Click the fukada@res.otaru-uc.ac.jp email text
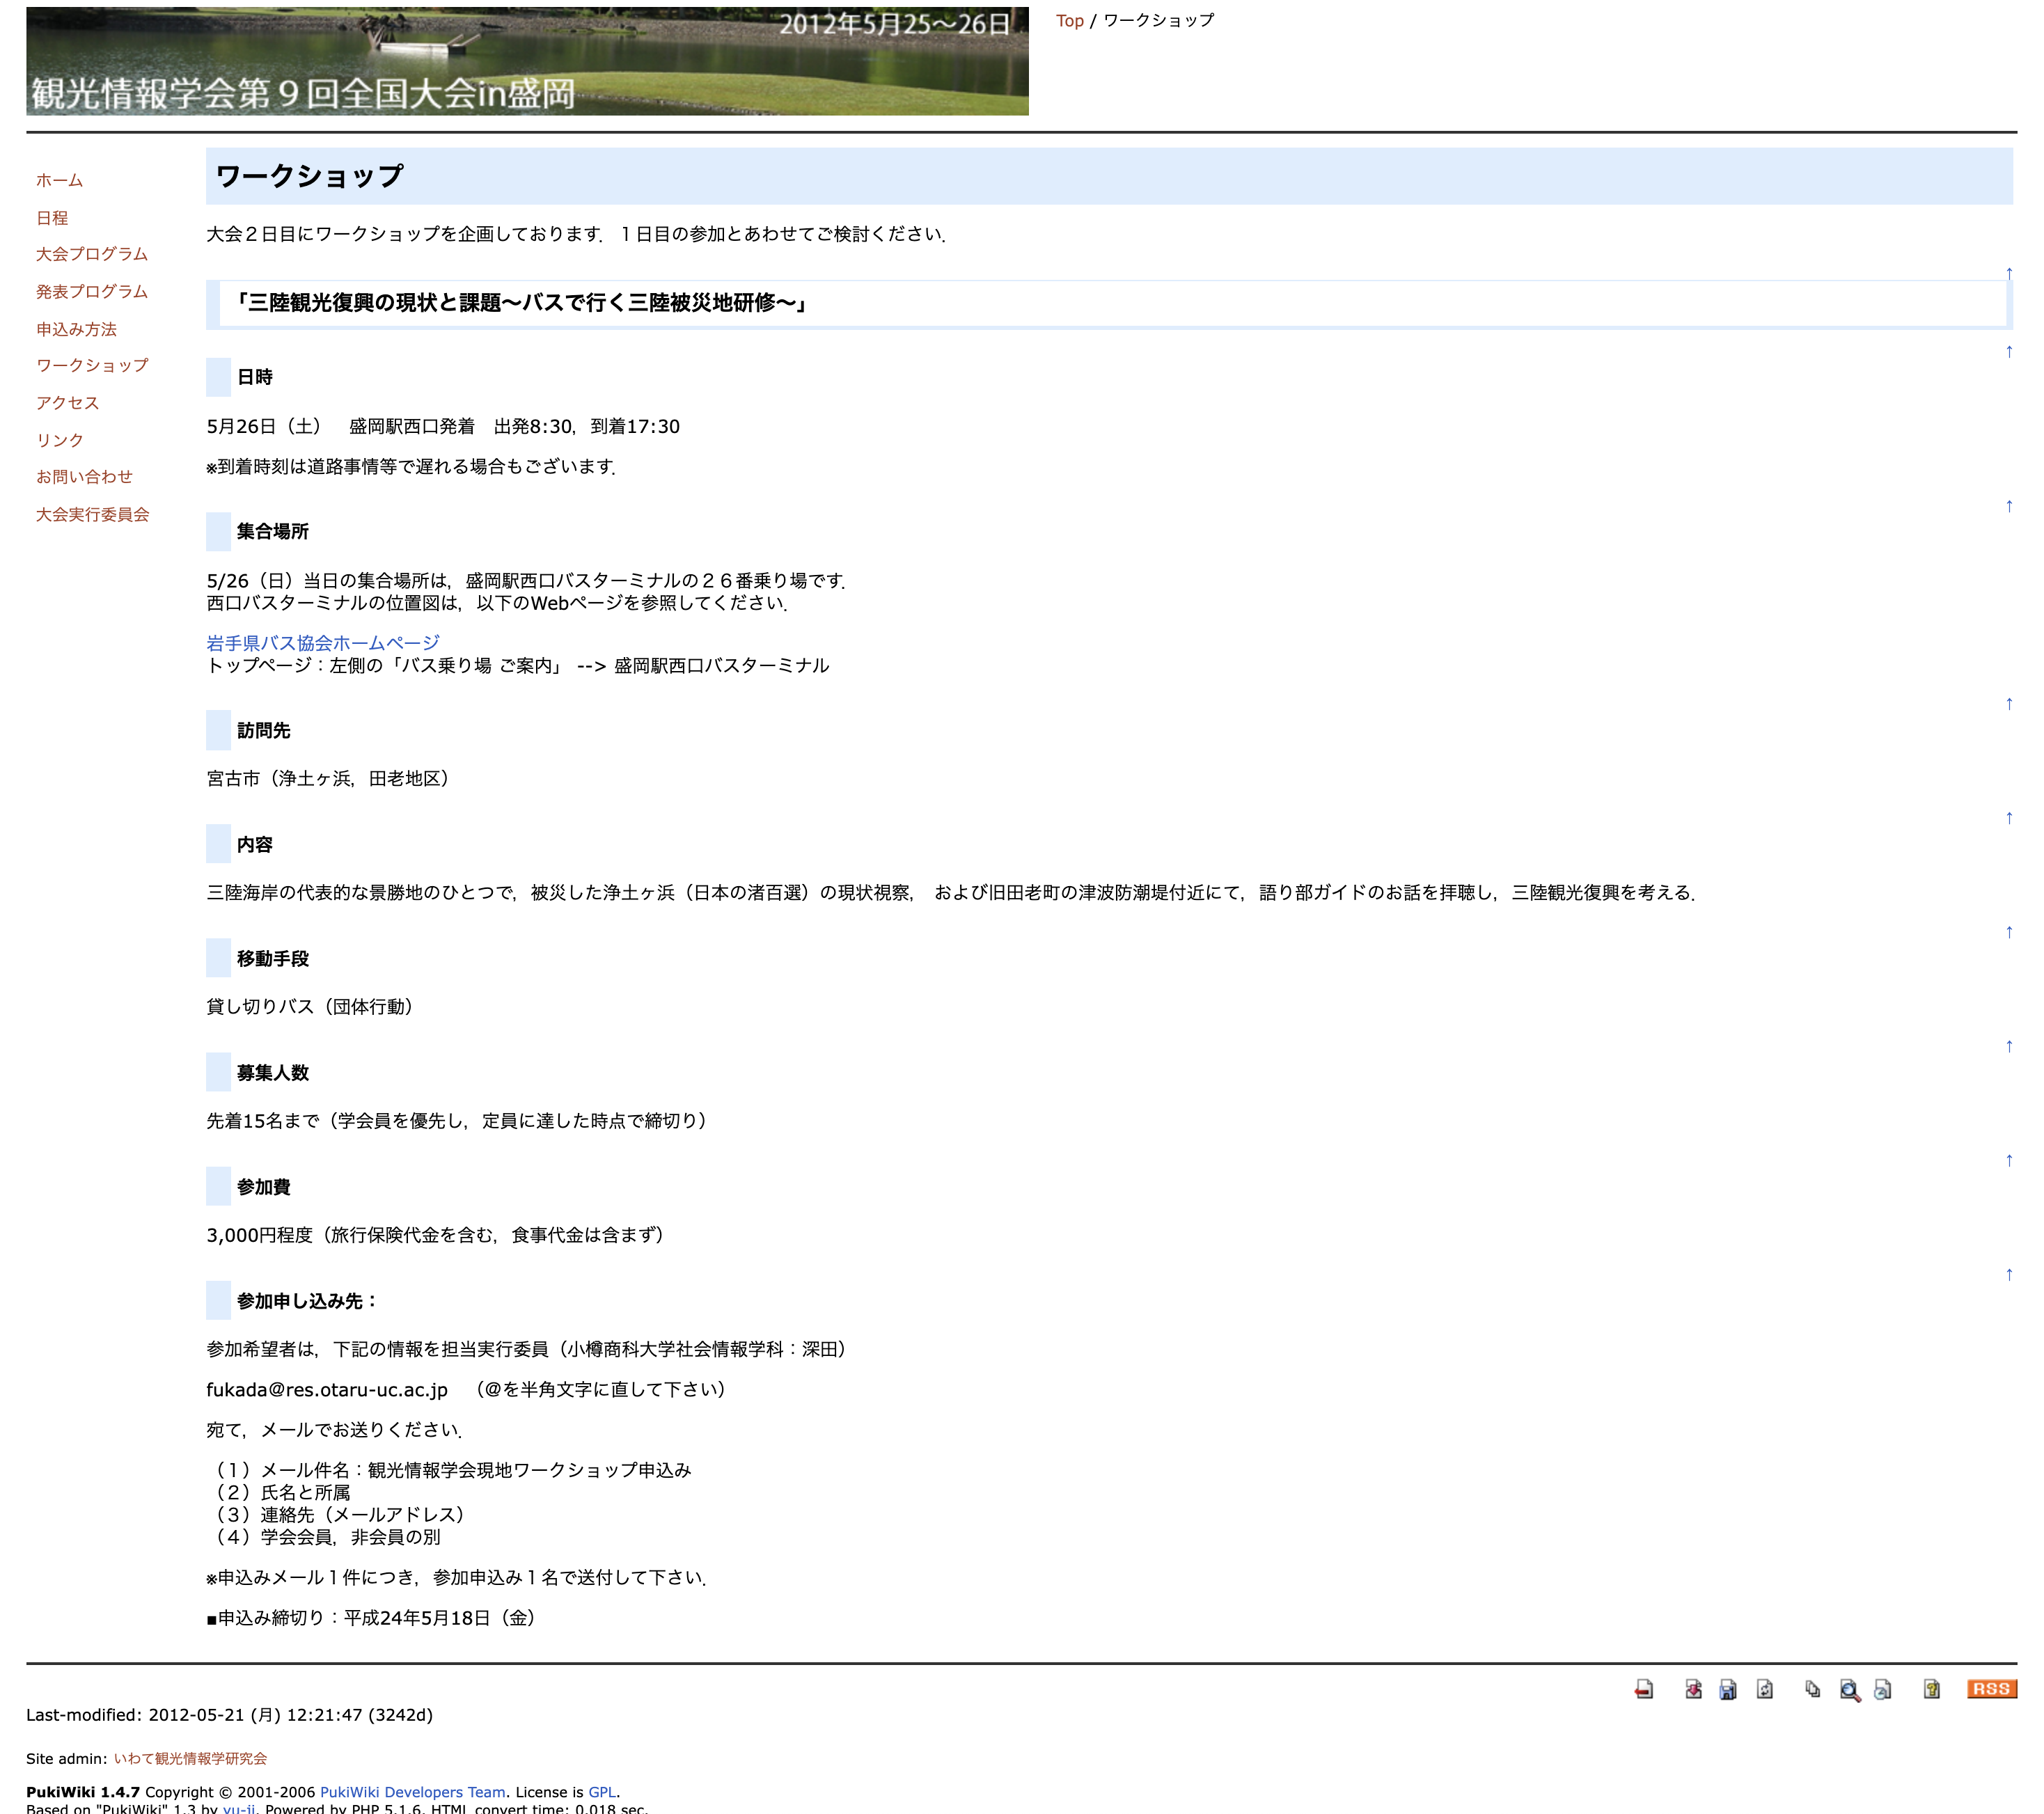 tap(327, 1389)
